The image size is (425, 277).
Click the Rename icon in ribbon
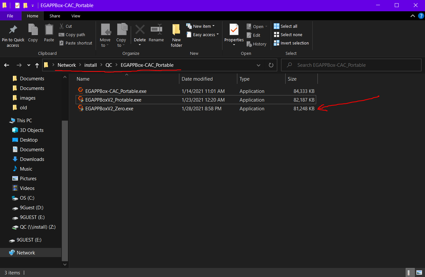(x=156, y=30)
